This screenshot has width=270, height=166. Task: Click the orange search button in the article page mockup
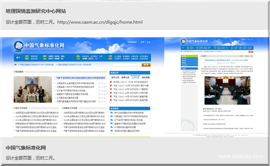[251, 52]
